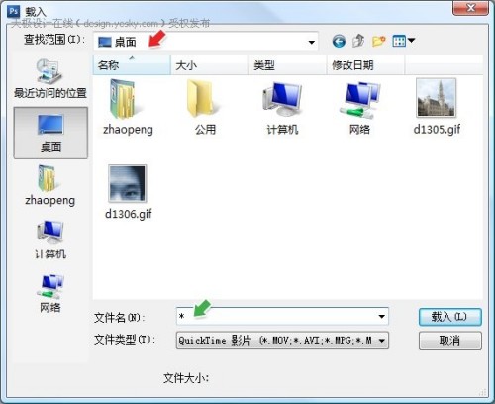The width and height of the screenshot is (495, 404).
Task: Create a new folder icon
Action: point(378,41)
